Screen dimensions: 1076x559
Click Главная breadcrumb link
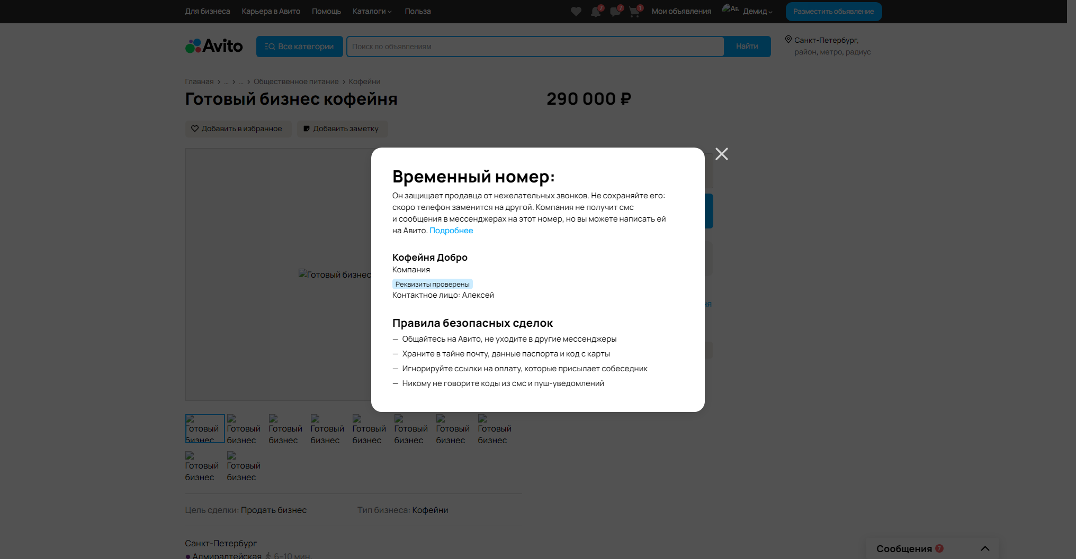coord(199,81)
